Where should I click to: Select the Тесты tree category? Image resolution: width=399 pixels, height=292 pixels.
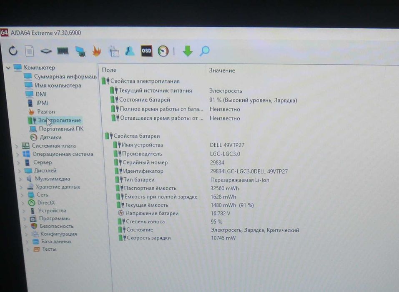pyautogui.click(x=45, y=249)
